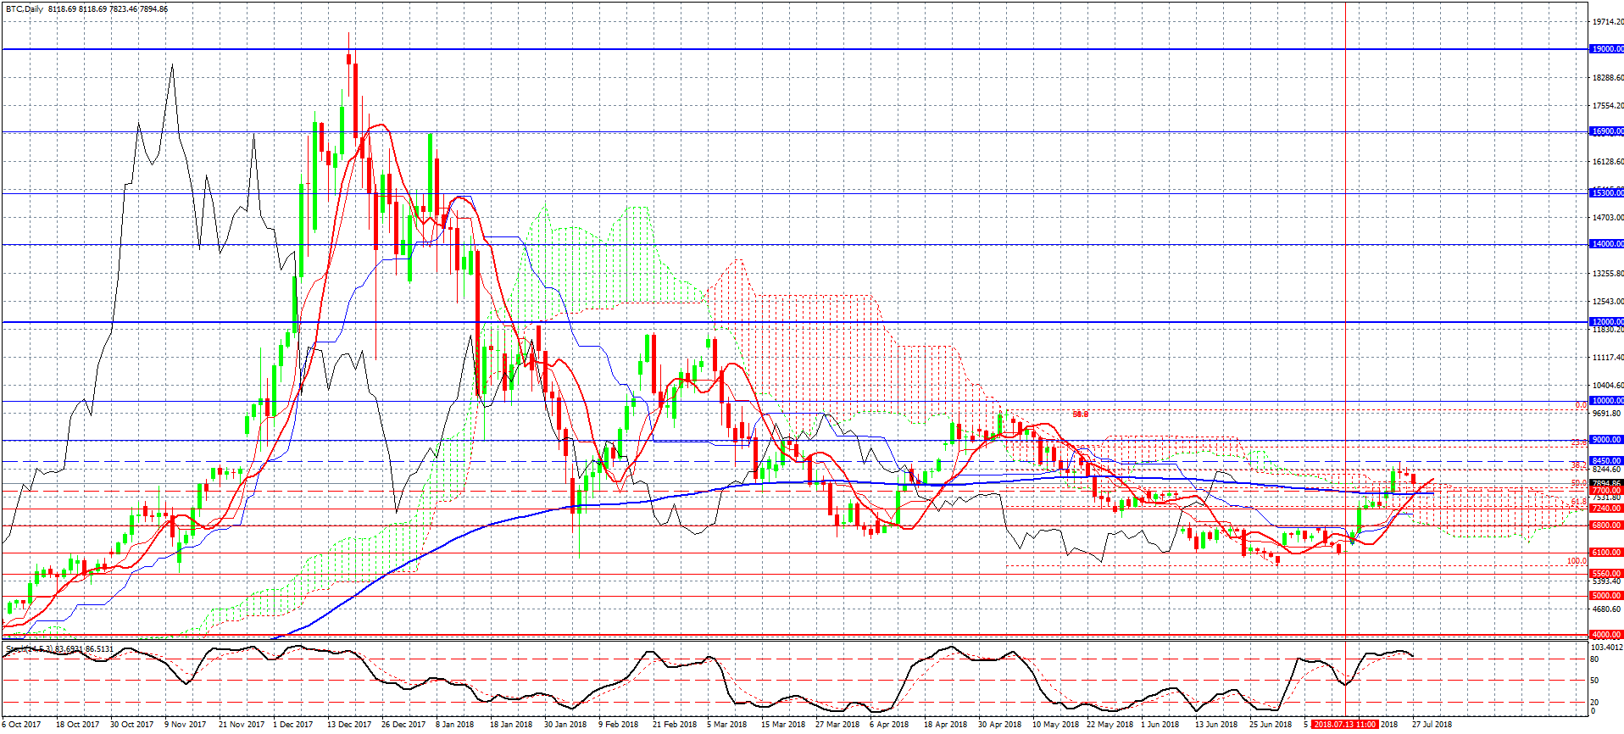Select the red 6100.00 level label

1606,553
